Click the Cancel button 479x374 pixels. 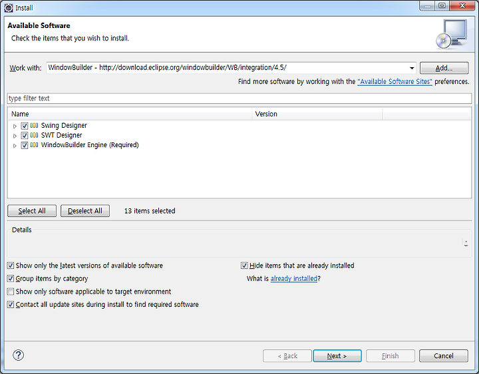pos(444,356)
